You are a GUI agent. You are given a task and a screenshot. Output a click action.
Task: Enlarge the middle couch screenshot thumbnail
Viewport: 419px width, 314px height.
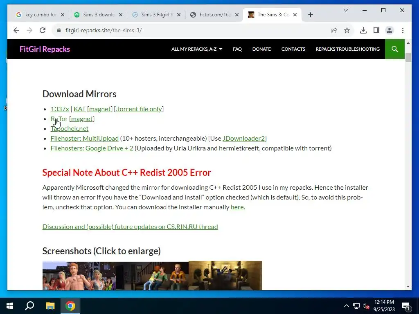coord(152,276)
